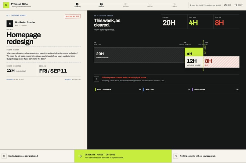246x163 pixels.
Task: Click the striped 8H Over segment
Action: click(221, 62)
